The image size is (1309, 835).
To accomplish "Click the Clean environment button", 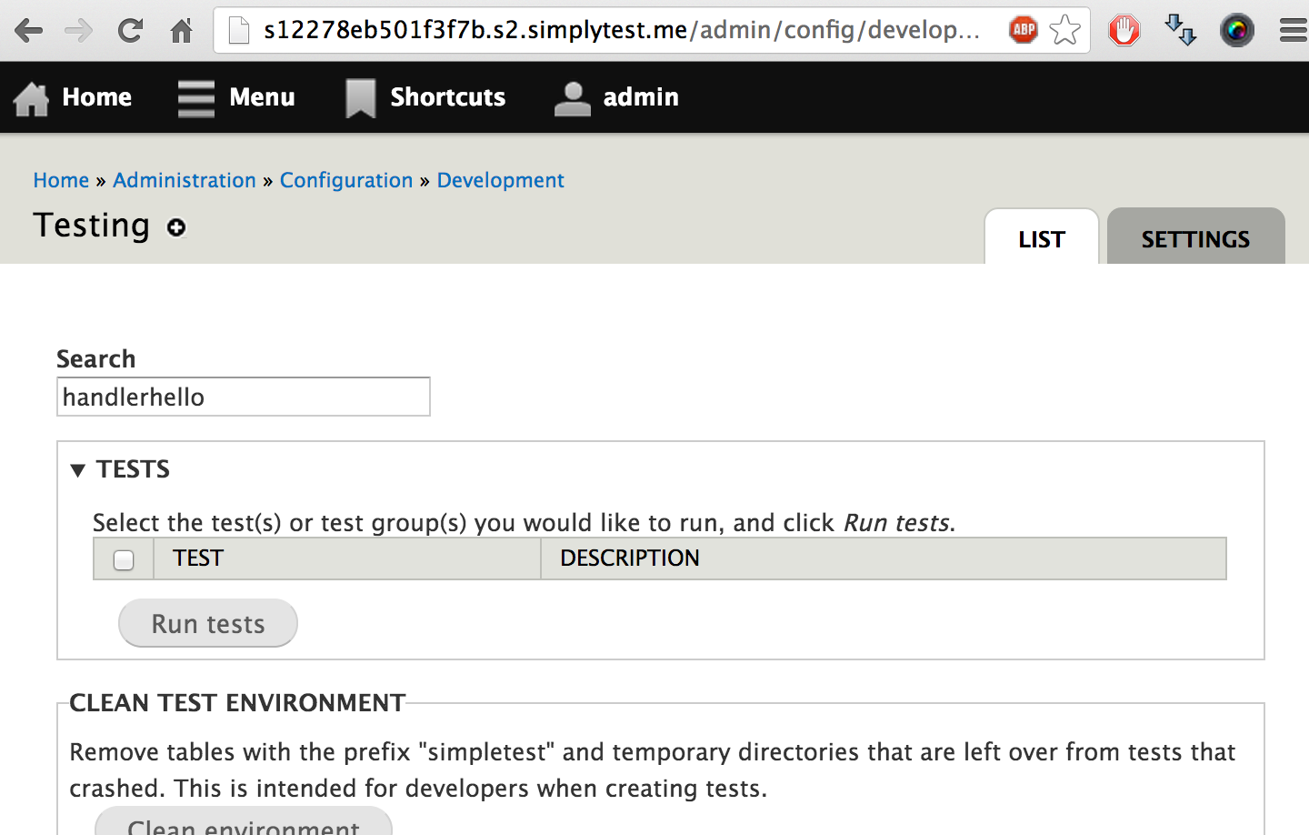I will click(244, 824).
